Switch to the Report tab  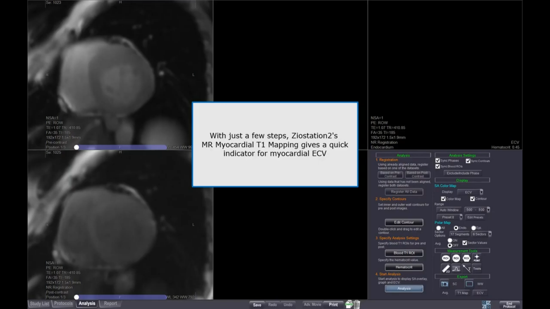pyautogui.click(x=110, y=303)
